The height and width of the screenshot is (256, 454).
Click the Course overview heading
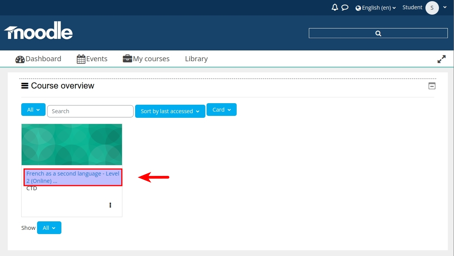63,86
